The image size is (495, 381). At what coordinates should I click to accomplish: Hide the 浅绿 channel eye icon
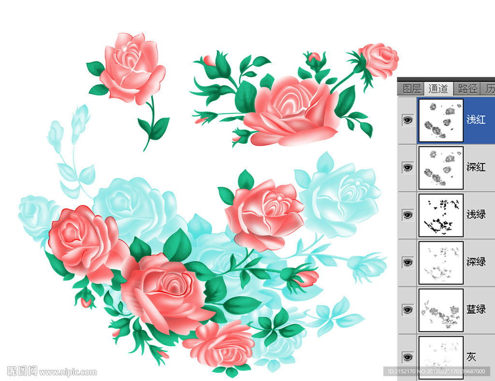pos(408,215)
